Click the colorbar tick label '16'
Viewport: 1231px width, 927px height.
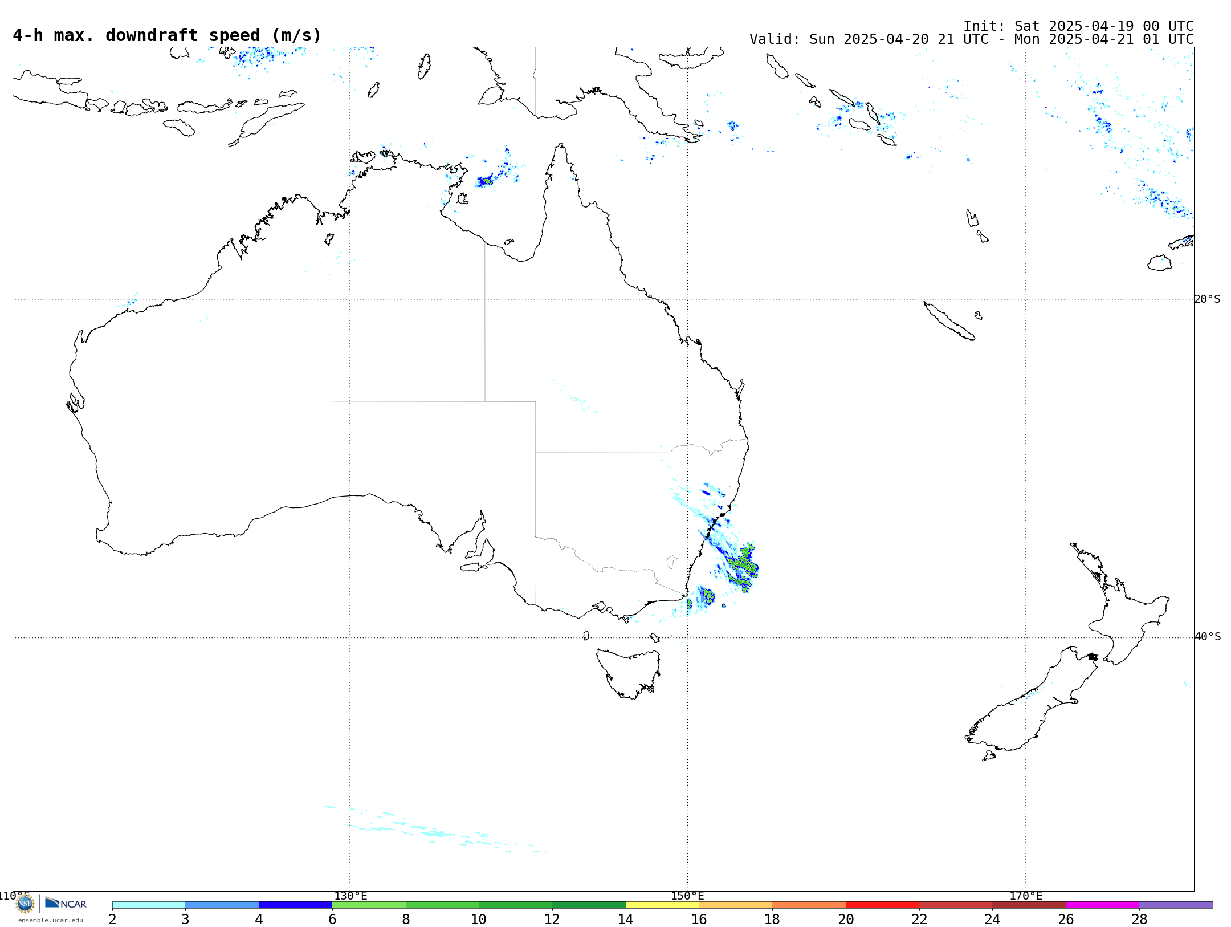click(699, 920)
